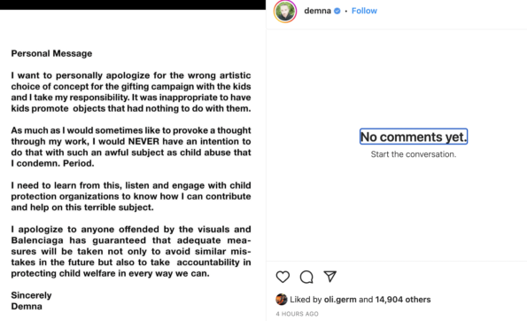The image size is (527, 321).
Task: Open the 4 HOURS AGO timestamp
Action: coord(297,314)
